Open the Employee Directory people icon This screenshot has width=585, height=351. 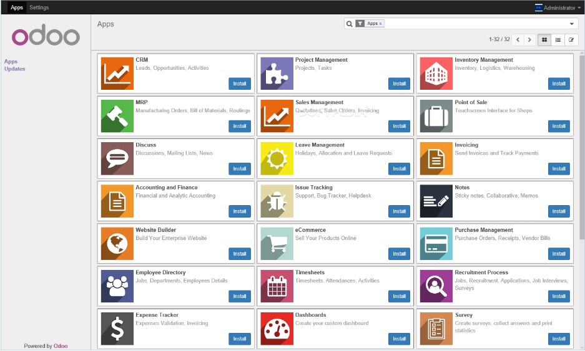coord(117,286)
